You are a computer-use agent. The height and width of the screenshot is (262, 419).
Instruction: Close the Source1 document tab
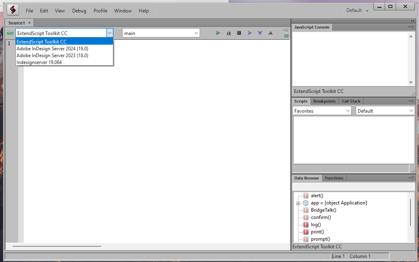[29, 23]
